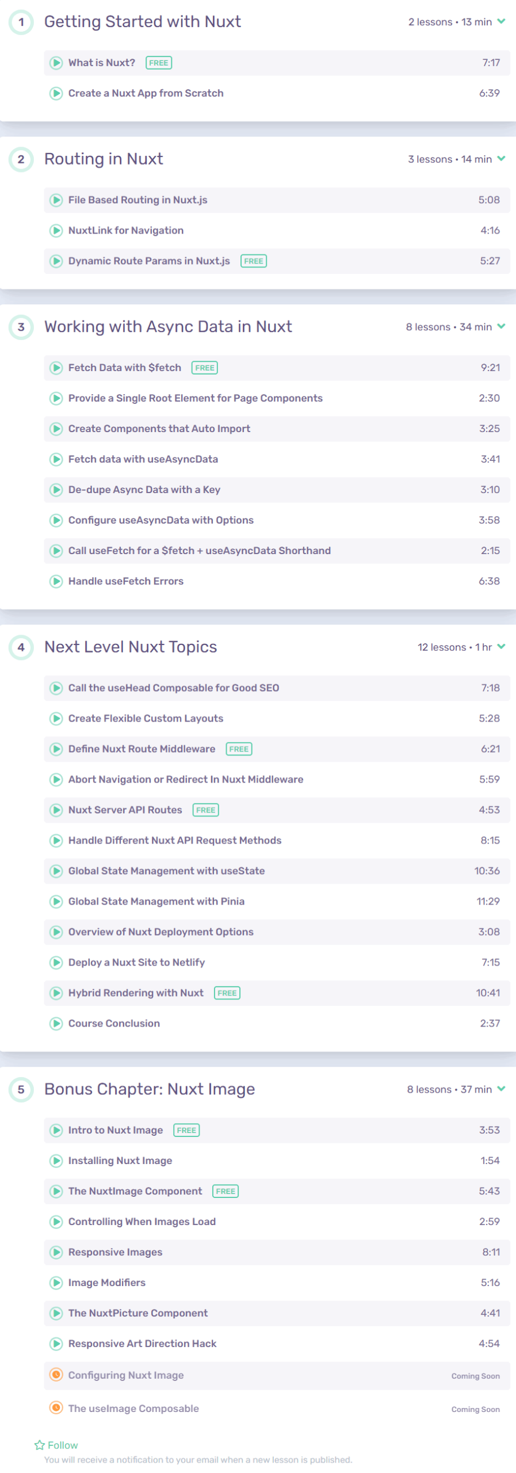Click play icon beside Hybrid Rendering with Nuxt
516x1473 pixels.
pos(56,993)
